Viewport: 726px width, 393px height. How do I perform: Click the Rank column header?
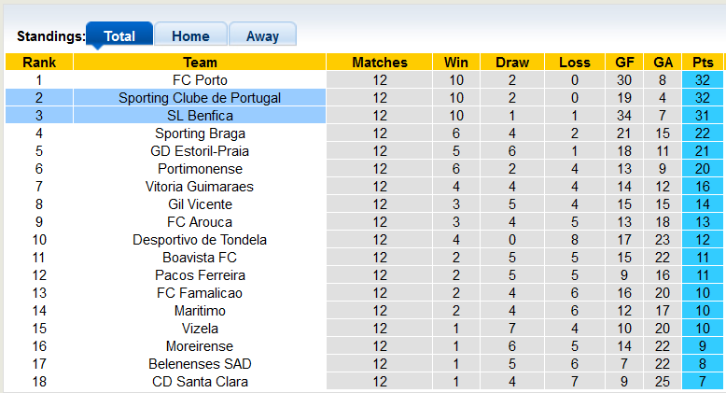pyautogui.click(x=39, y=63)
